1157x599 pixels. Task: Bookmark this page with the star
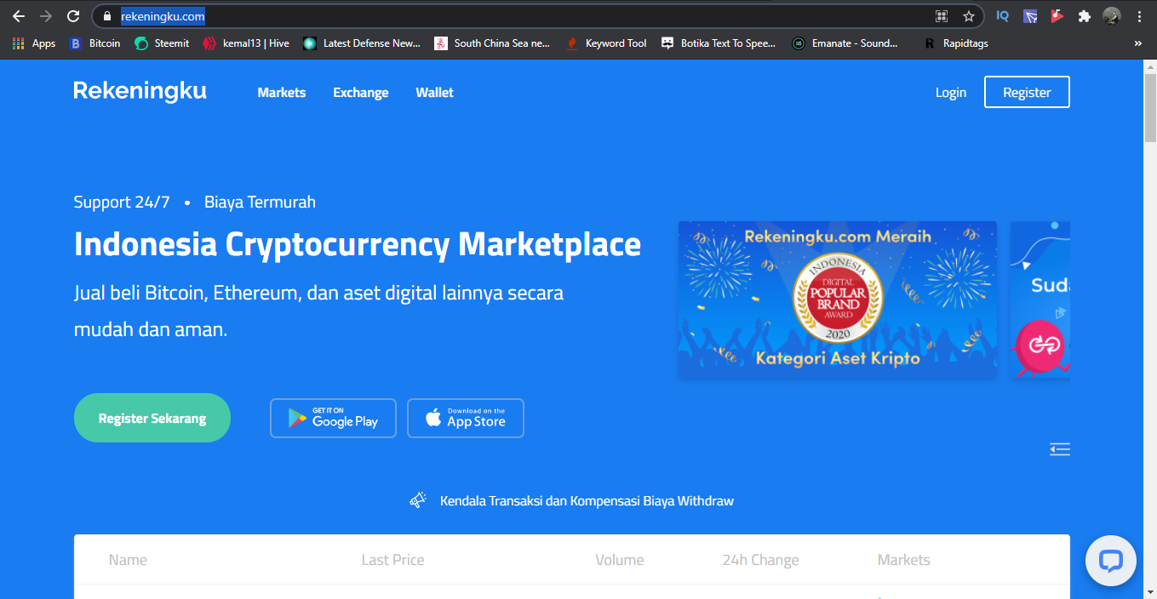click(968, 16)
